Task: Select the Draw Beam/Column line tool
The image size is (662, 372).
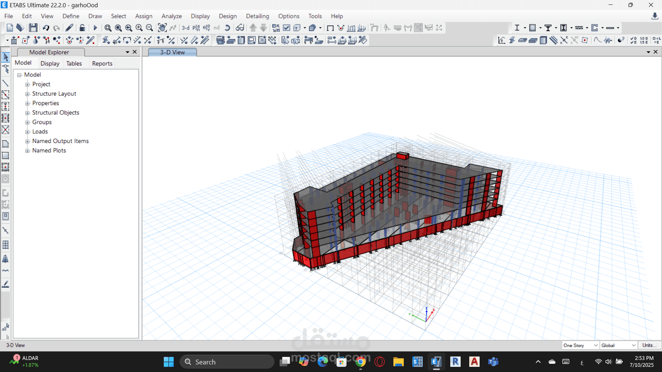Action: 6,83
